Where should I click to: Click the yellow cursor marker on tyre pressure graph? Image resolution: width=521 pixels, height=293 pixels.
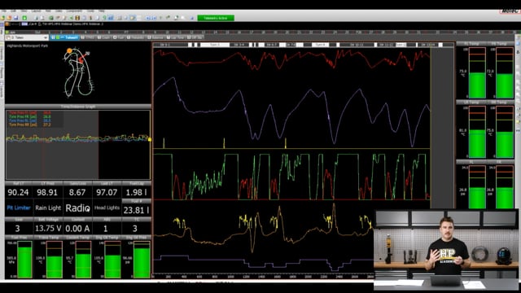150,139
